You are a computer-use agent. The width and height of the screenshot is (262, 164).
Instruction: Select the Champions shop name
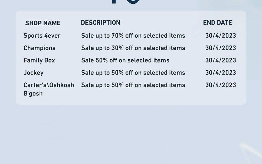coord(40,48)
